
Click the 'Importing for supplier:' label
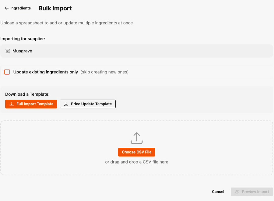[23, 39]
